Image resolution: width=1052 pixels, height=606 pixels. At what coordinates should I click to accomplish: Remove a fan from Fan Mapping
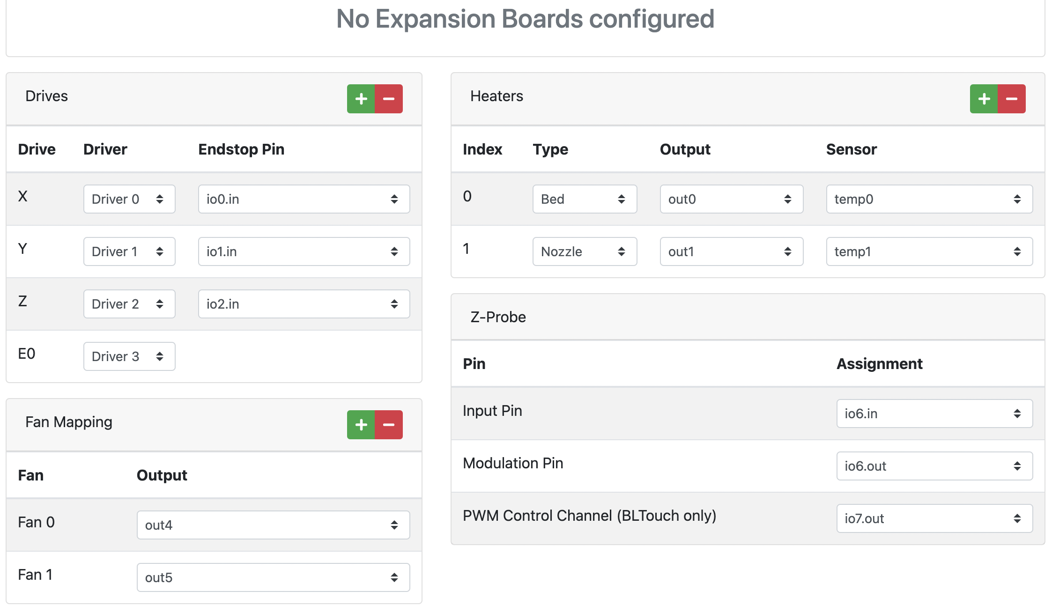(389, 425)
